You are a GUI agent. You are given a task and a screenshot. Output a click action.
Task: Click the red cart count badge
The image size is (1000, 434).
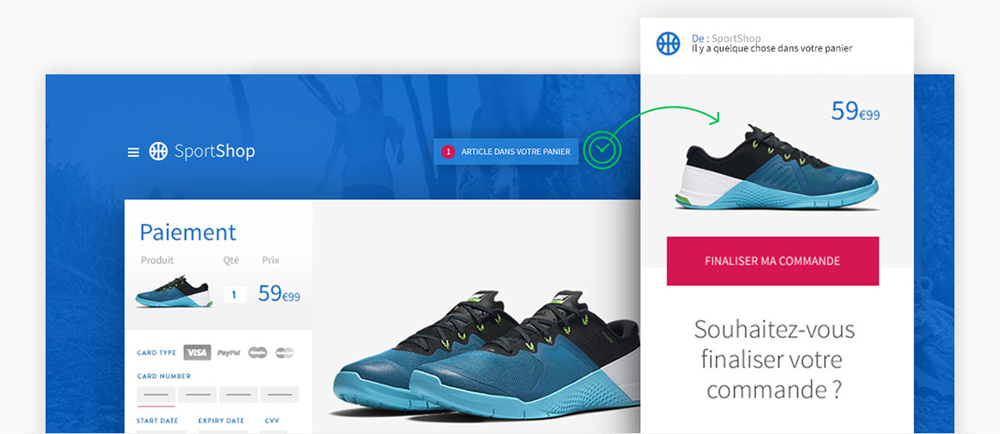[x=448, y=152]
